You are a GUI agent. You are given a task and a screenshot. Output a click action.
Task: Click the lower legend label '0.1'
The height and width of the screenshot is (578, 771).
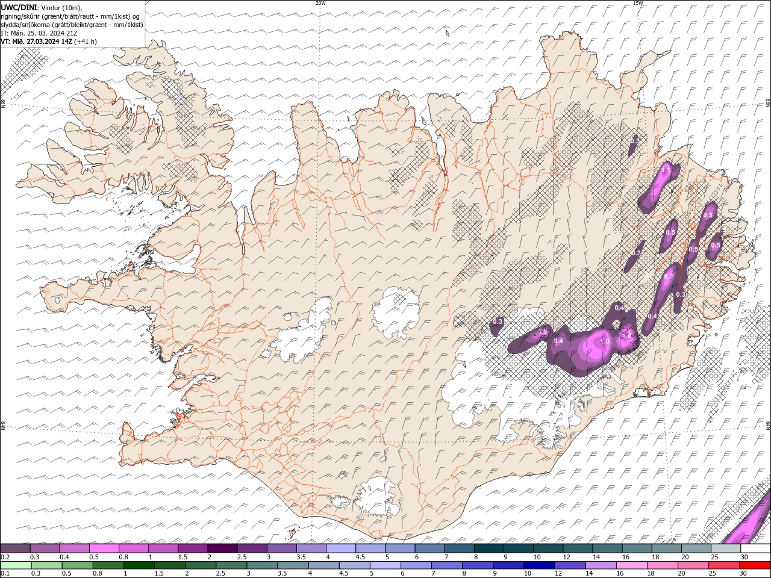pyautogui.click(x=5, y=573)
